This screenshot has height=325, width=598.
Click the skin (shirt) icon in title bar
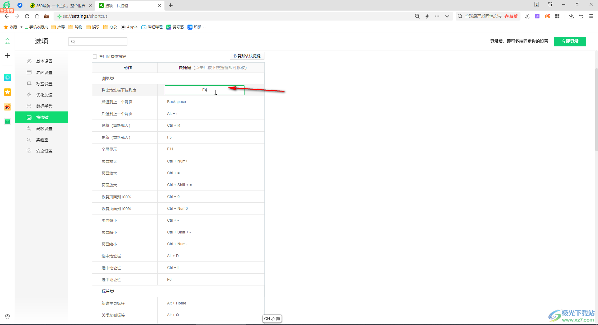pyautogui.click(x=550, y=4)
